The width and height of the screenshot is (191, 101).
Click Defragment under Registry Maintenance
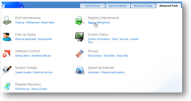pyautogui.click(x=103, y=23)
